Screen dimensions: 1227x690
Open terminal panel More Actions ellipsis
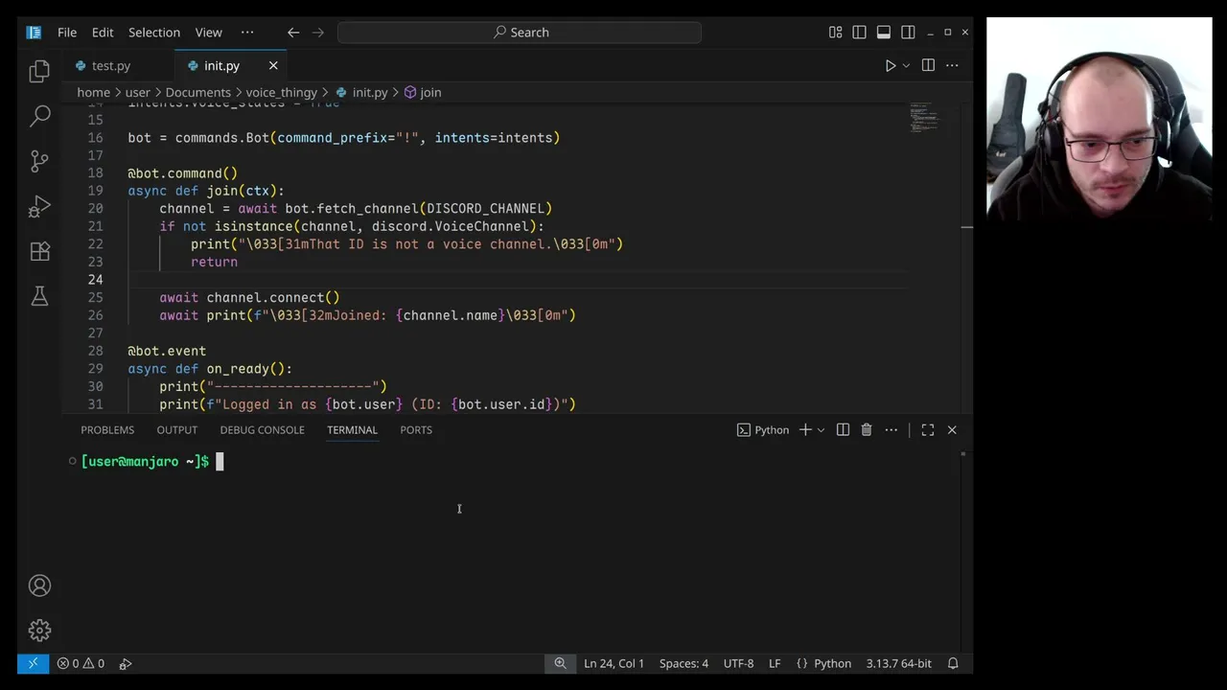[891, 429]
